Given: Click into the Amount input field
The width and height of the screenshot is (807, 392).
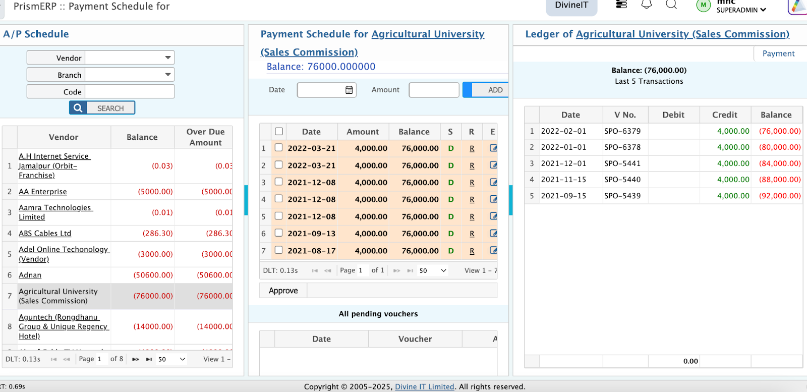Looking at the screenshot, I should (434, 90).
